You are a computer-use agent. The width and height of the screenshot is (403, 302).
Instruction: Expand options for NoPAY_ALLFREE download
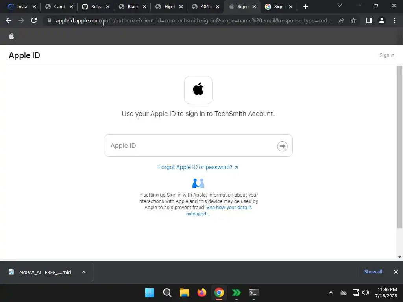pyautogui.click(x=84, y=272)
